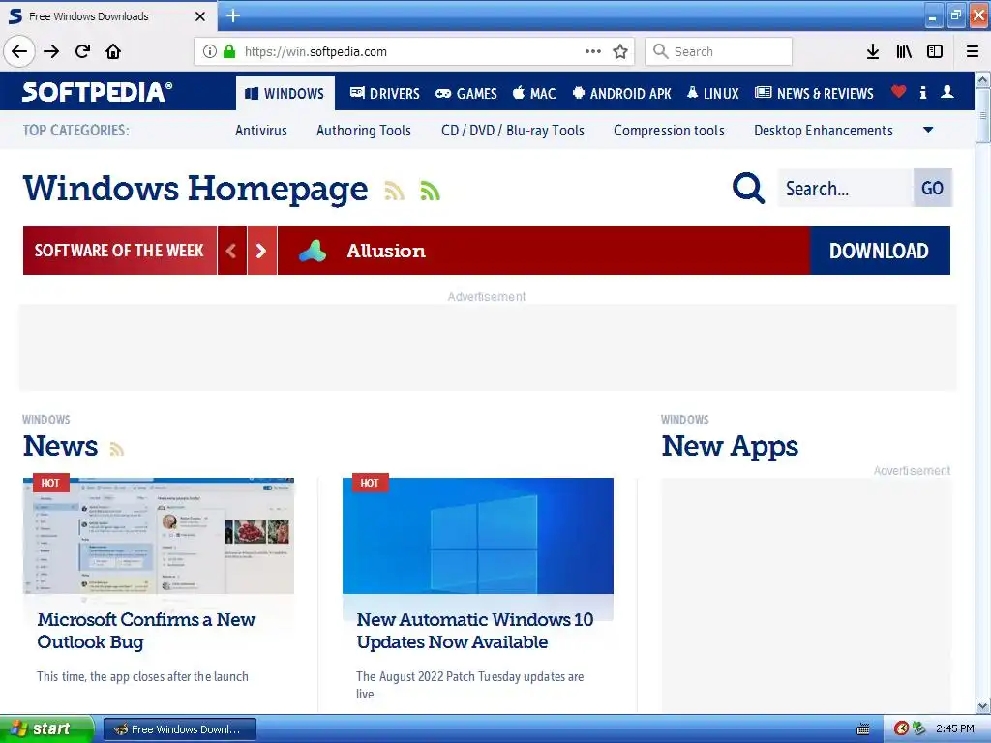Click the yellow RSS icon beside Windows Homepage
991x743 pixels.
395,191
